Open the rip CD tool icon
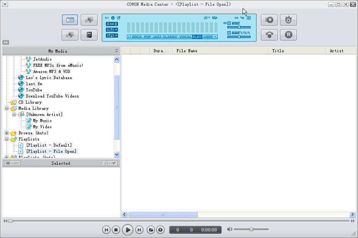The height and width of the screenshot is (238, 358). [x=269, y=20]
